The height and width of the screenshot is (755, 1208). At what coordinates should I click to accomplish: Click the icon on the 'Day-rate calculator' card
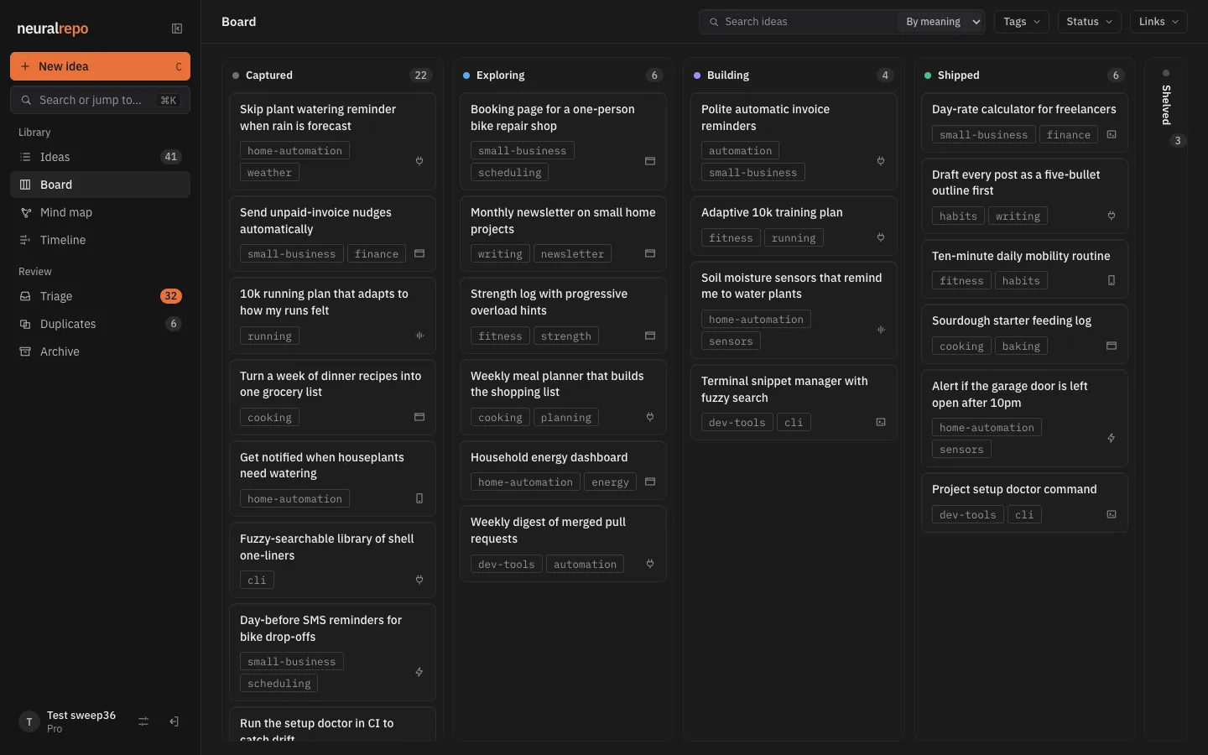pyautogui.click(x=1112, y=134)
